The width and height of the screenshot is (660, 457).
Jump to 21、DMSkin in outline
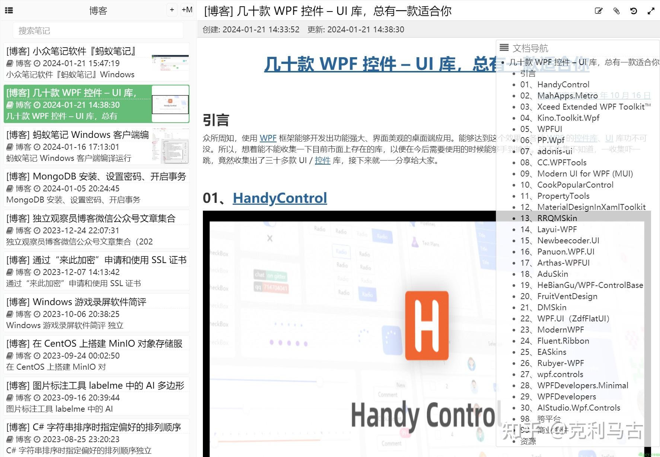(x=543, y=308)
